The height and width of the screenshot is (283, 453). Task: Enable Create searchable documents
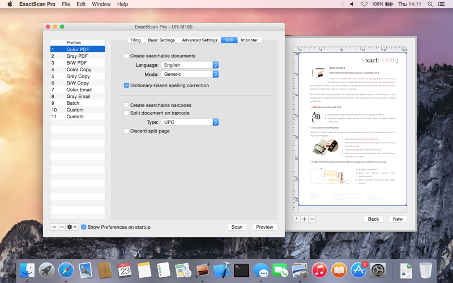pos(126,56)
